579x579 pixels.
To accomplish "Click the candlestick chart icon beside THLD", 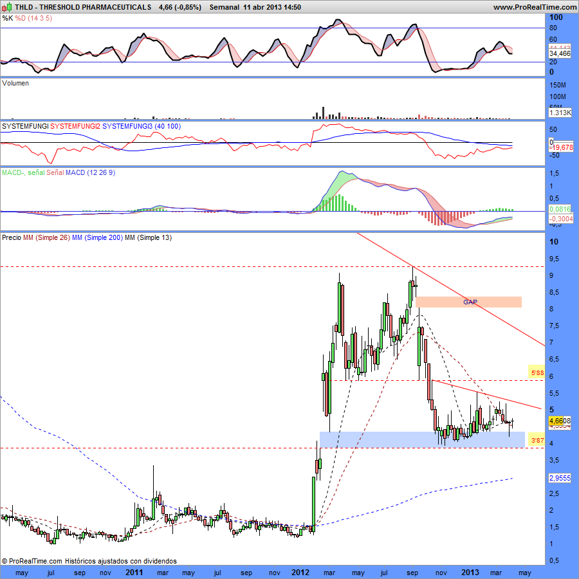I will tap(7, 6).
